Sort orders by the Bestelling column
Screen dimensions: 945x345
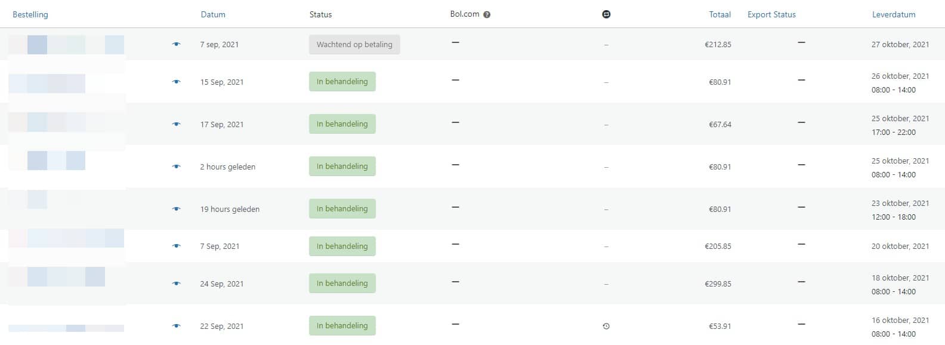tap(30, 14)
